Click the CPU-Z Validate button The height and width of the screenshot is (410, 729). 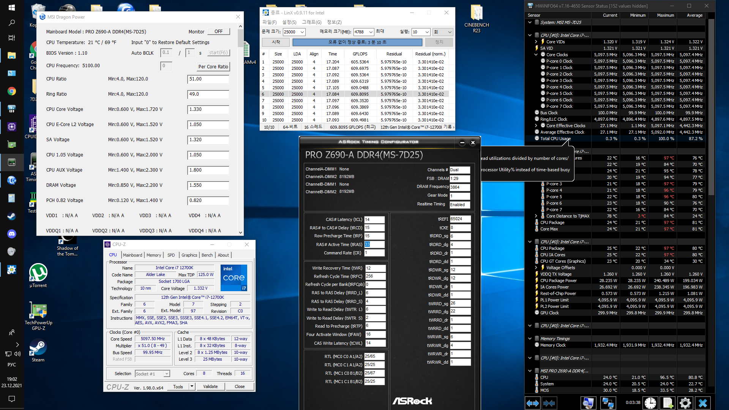[210, 386]
